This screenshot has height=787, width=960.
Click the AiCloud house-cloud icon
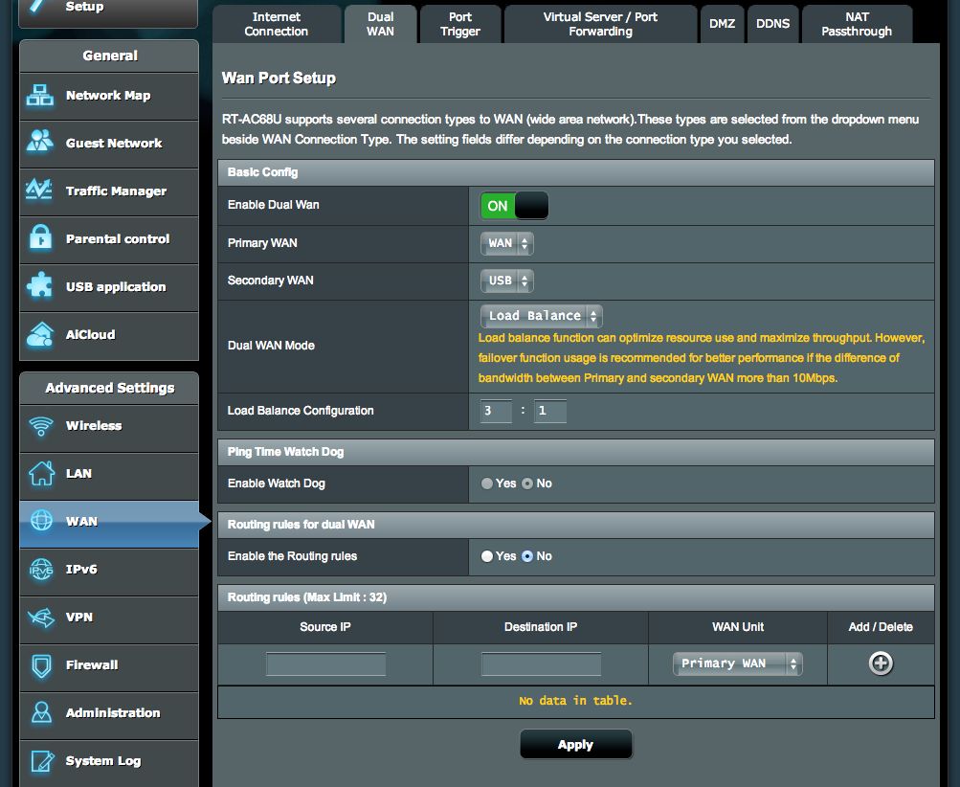[x=40, y=334]
